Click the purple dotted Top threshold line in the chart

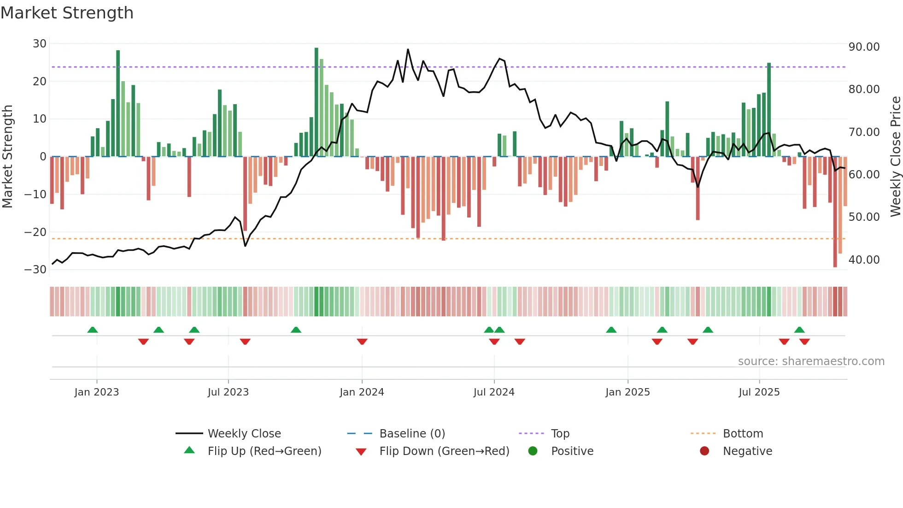tap(448, 67)
